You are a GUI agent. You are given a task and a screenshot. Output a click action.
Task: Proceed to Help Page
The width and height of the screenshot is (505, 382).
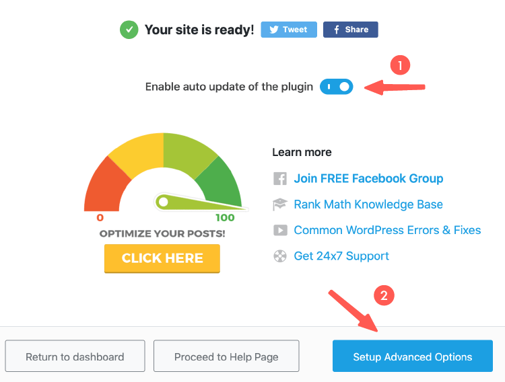[226, 356]
